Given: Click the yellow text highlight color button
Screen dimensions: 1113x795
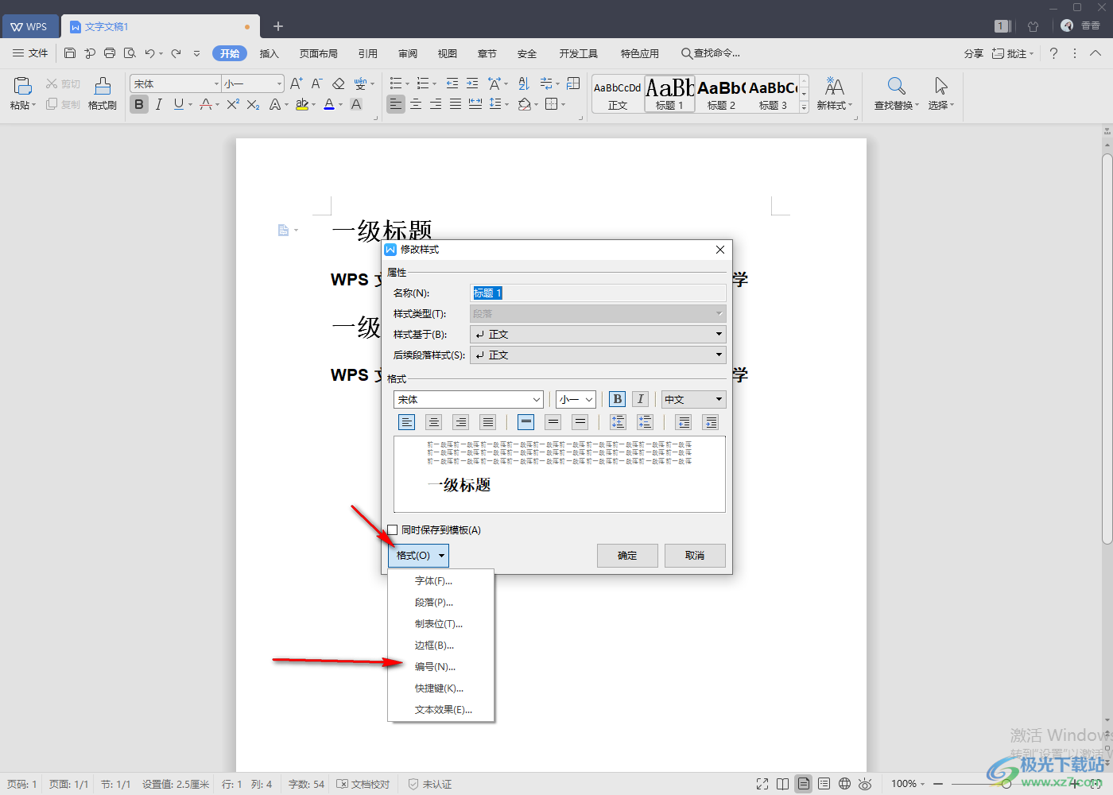Looking at the screenshot, I should (302, 104).
